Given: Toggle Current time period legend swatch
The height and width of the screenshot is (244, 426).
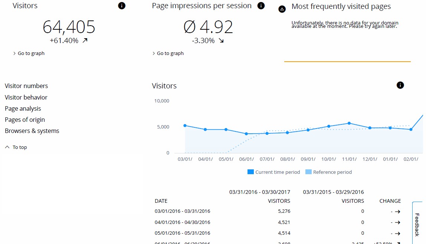Looking at the screenshot, I should (x=250, y=172).
